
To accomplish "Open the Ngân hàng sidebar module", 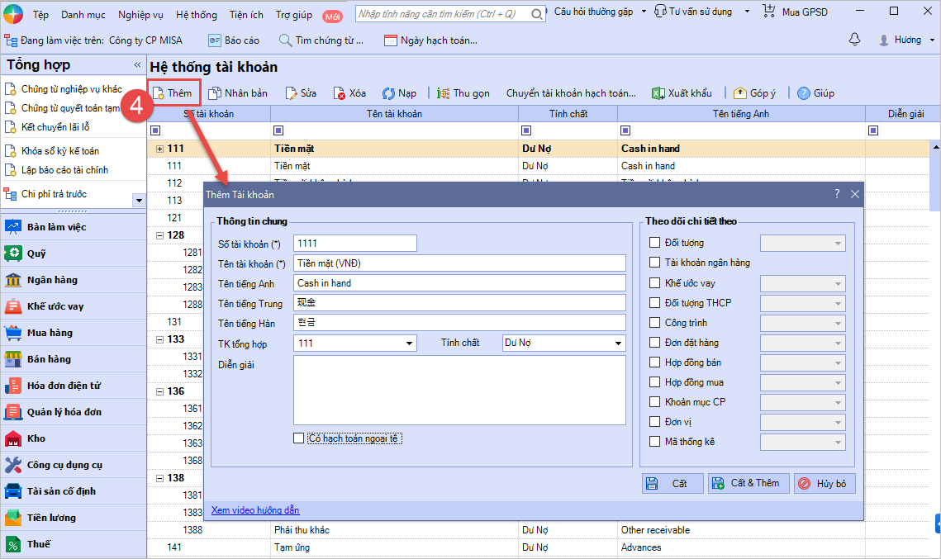I will (x=51, y=280).
